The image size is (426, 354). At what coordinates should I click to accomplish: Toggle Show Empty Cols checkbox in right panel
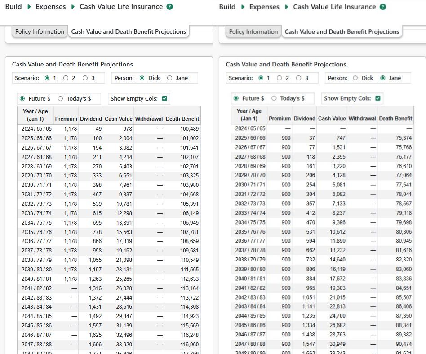point(378,98)
